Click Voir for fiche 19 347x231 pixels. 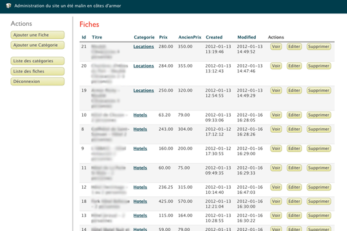pos(276,90)
